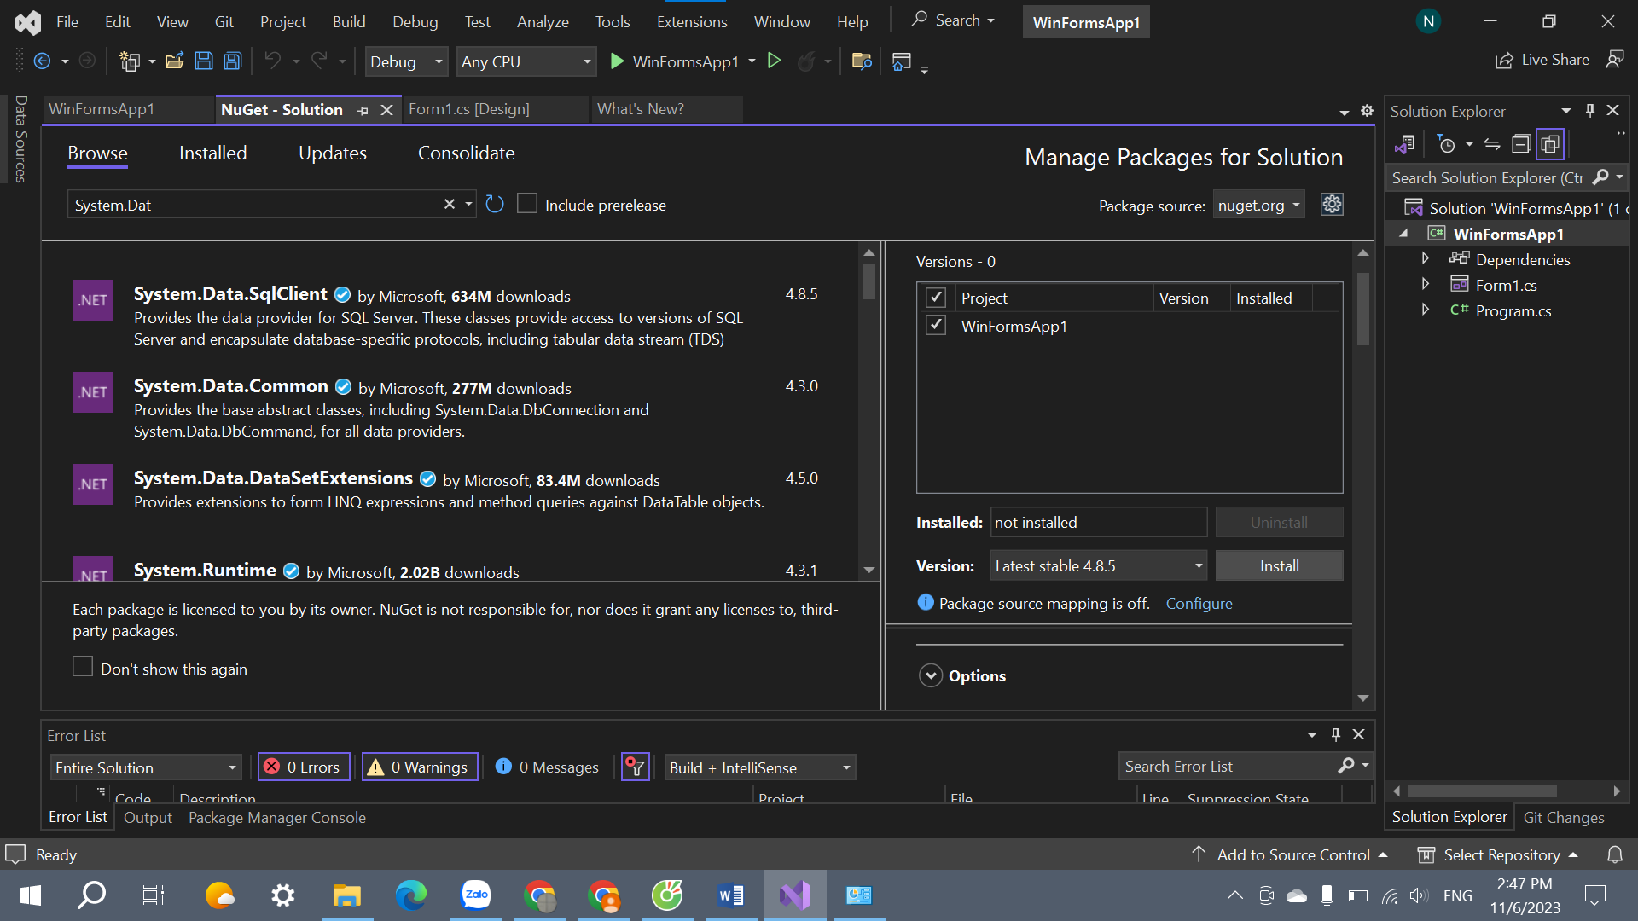Click the Install button

[x=1279, y=565]
